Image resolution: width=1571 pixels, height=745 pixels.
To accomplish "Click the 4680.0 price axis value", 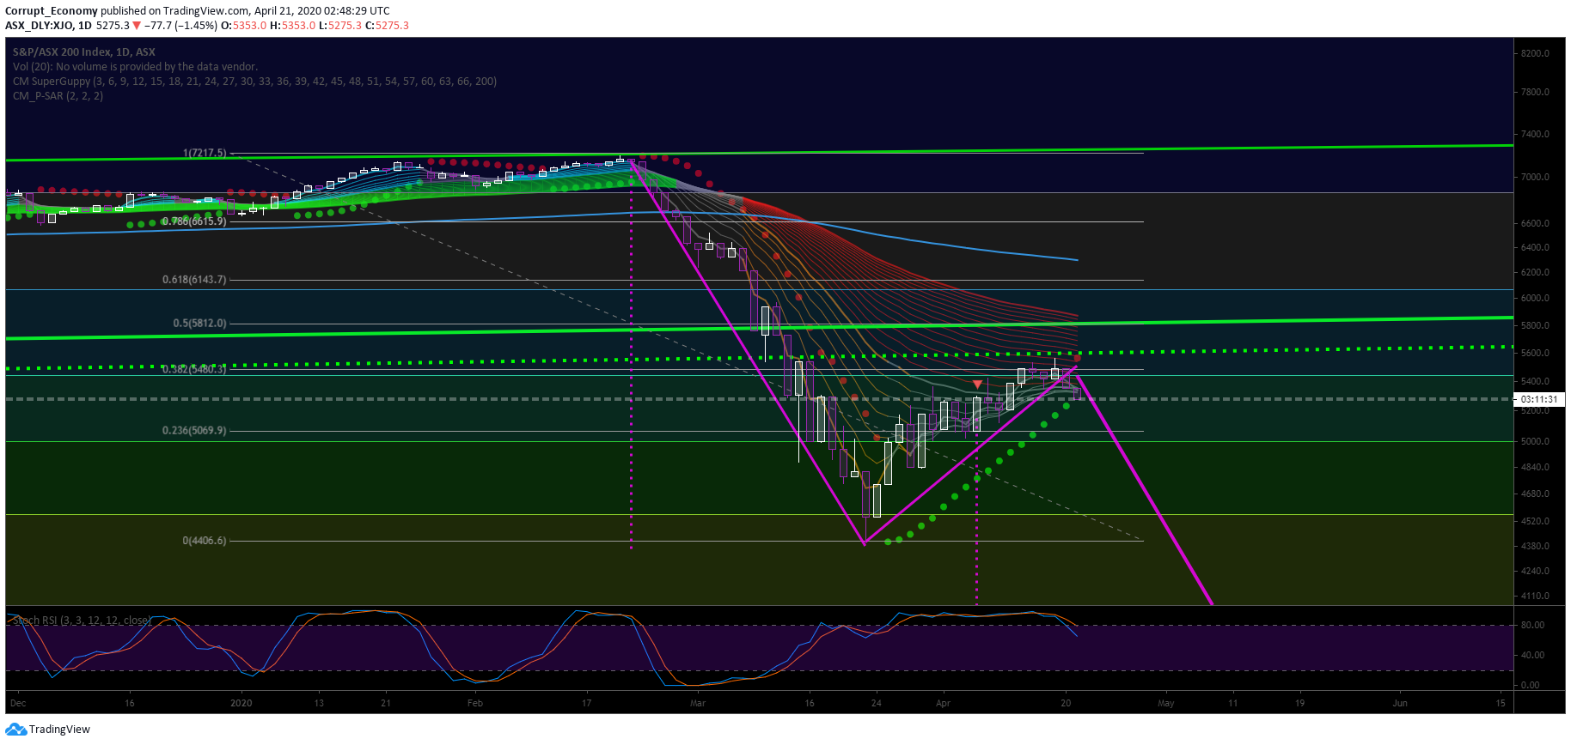I will click(1535, 494).
